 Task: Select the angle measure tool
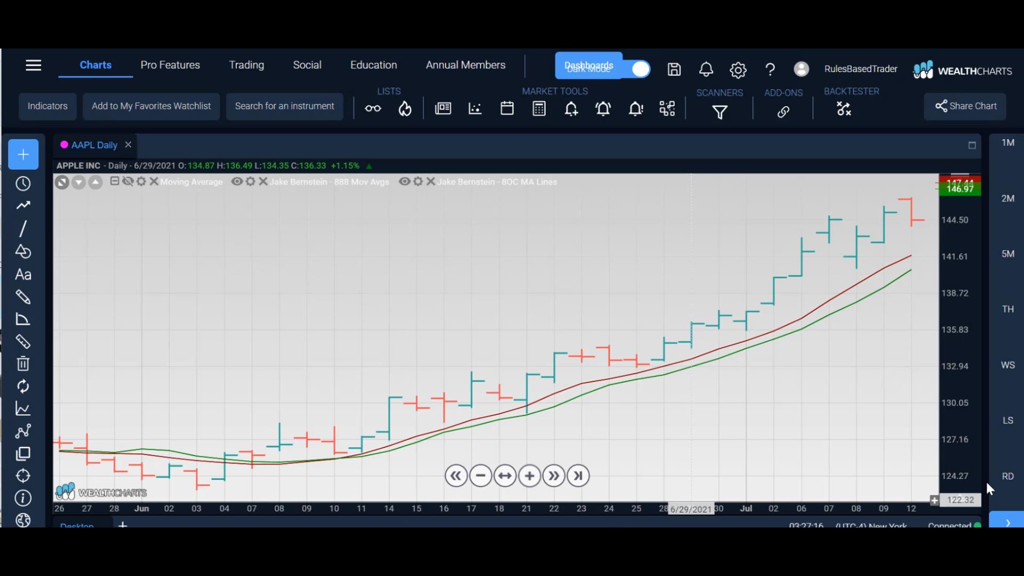pos(23,319)
